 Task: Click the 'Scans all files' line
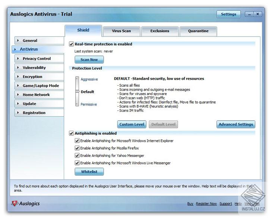(x=129, y=85)
